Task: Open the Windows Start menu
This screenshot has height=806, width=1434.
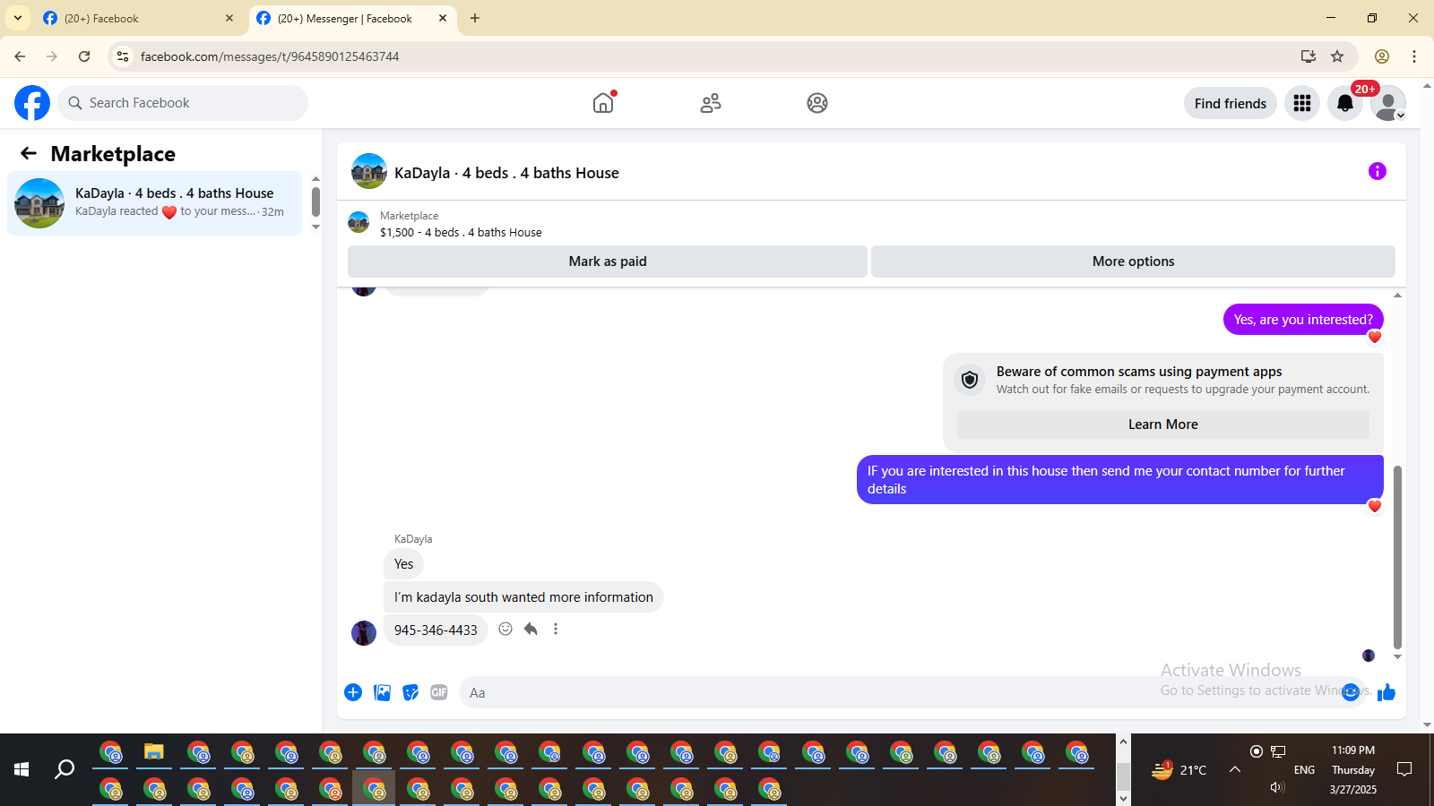Action: point(22,769)
